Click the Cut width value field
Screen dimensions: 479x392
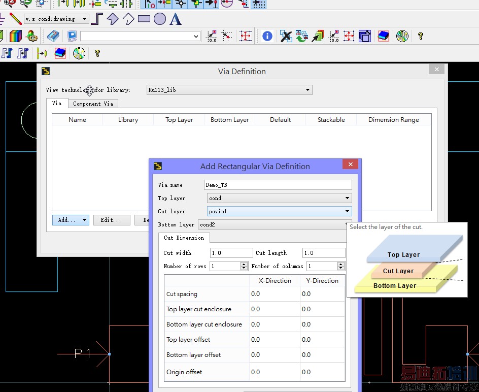tap(231, 253)
